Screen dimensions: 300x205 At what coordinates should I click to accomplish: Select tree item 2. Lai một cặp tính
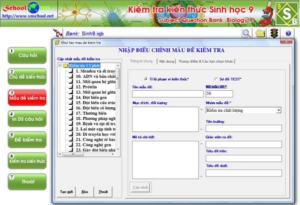95,129
